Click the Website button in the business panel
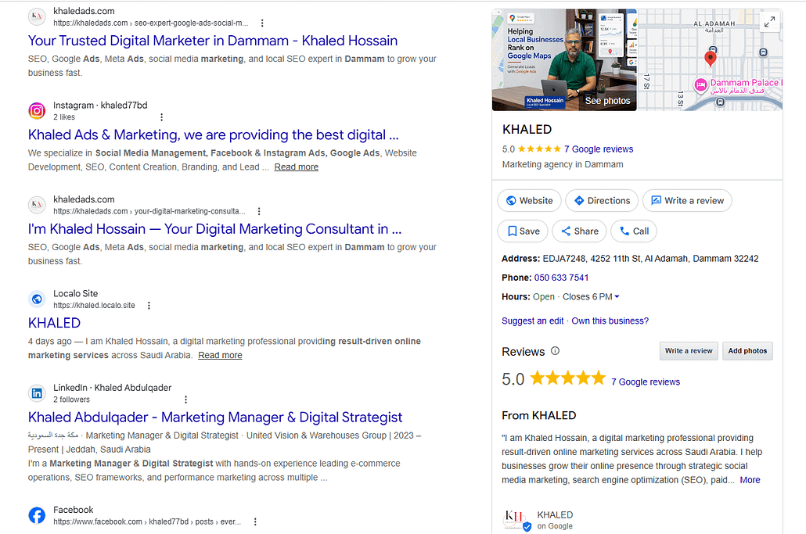806x534 pixels. click(x=530, y=201)
